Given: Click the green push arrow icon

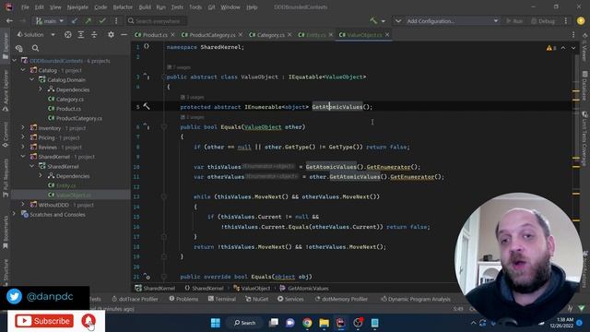Looking at the screenshot, I should [x=88, y=21].
